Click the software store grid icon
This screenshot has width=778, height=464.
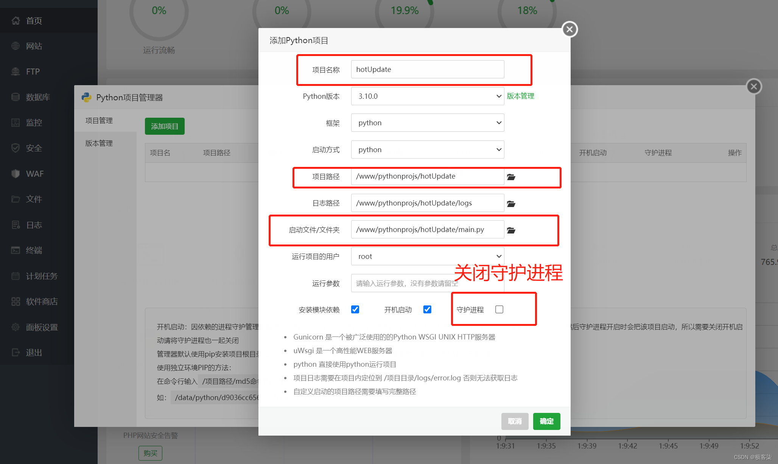coord(16,301)
